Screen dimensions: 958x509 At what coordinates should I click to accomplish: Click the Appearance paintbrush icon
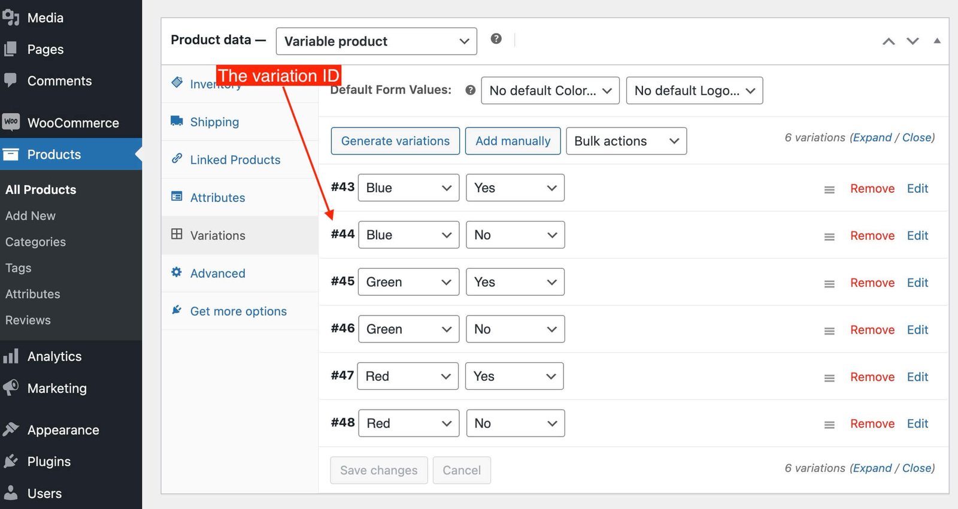click(x=11, y=429)
